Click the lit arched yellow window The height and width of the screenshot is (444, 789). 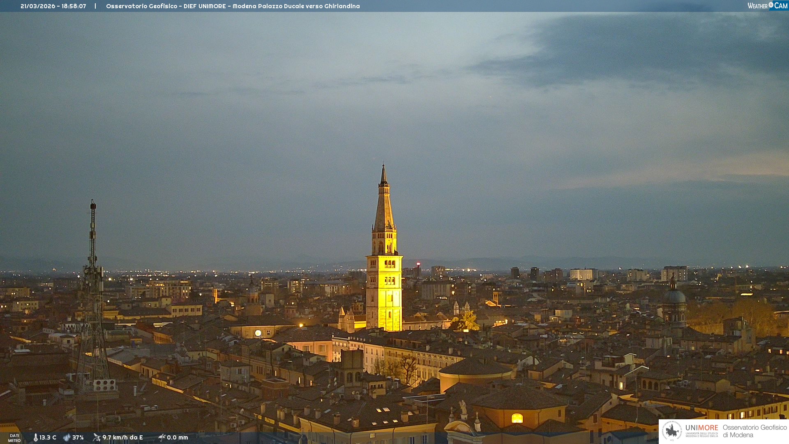point(517,419)
